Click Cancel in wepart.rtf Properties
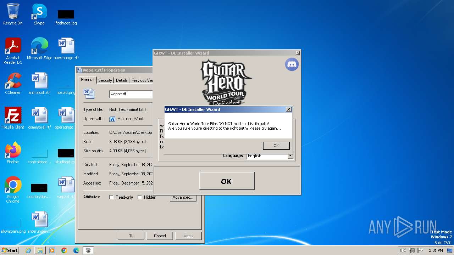454x255 pixels. (x=160, y=236)
